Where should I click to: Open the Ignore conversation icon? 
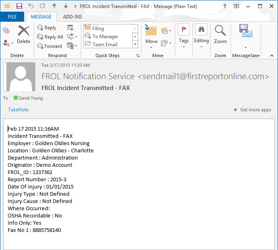click(x=6, y=31)
